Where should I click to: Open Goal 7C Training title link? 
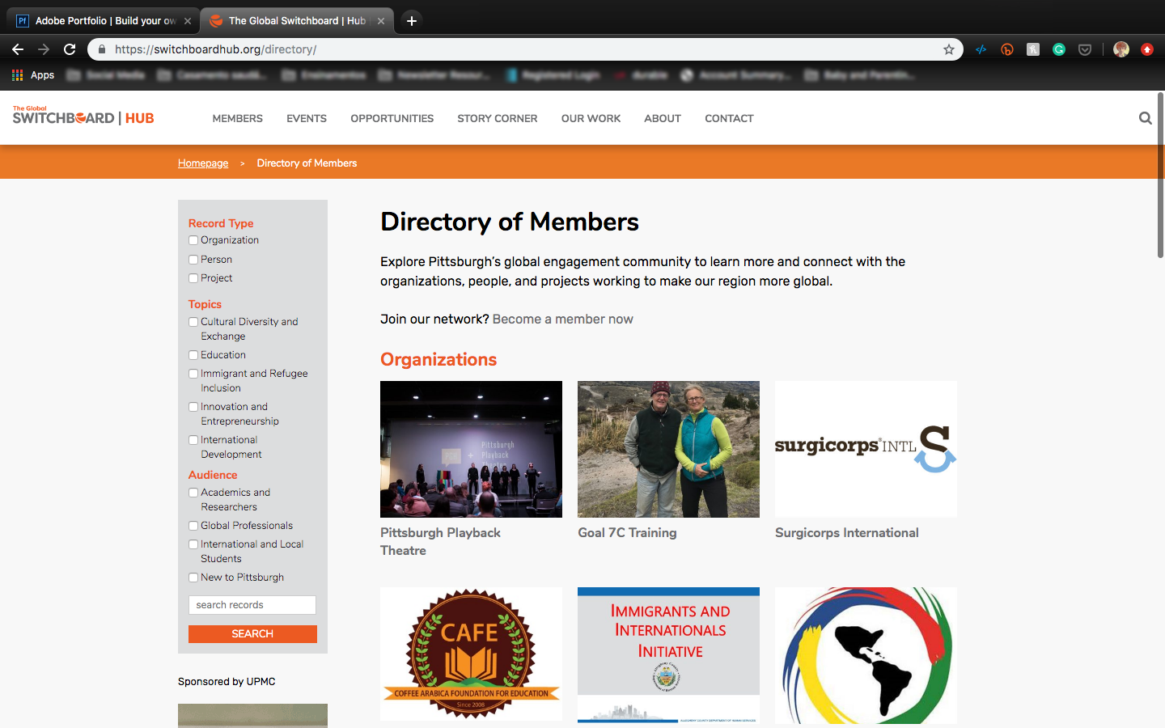point(627,533)
